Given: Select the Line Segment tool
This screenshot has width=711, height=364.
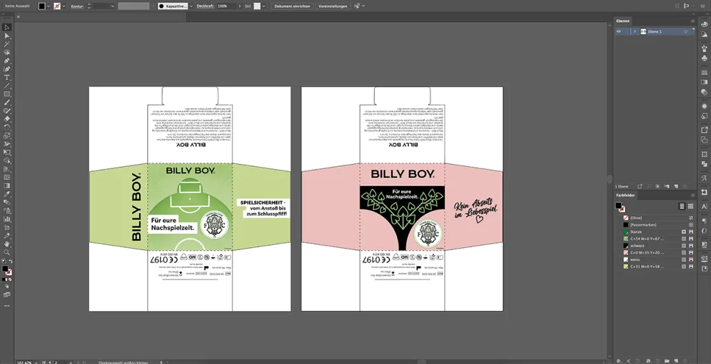Looking at the screenshot, I should click(x=7, y=85).
